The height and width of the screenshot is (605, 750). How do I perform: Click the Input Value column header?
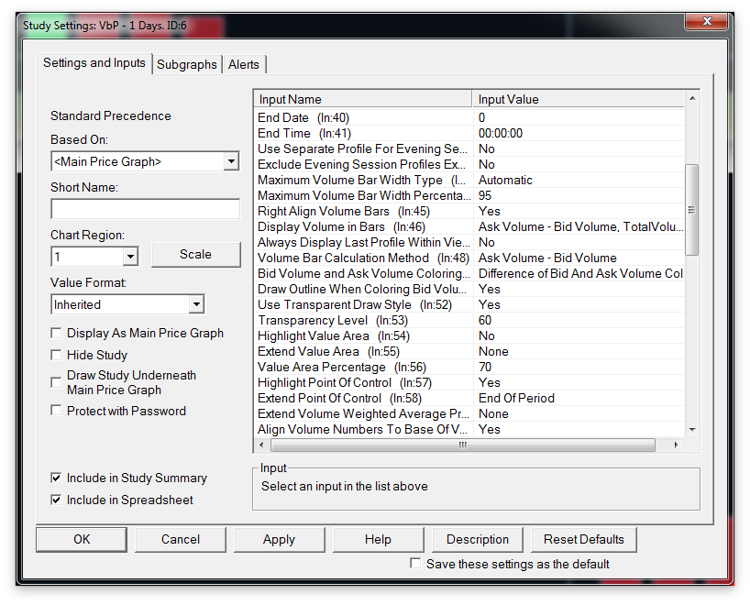click(x=579, y=99)
